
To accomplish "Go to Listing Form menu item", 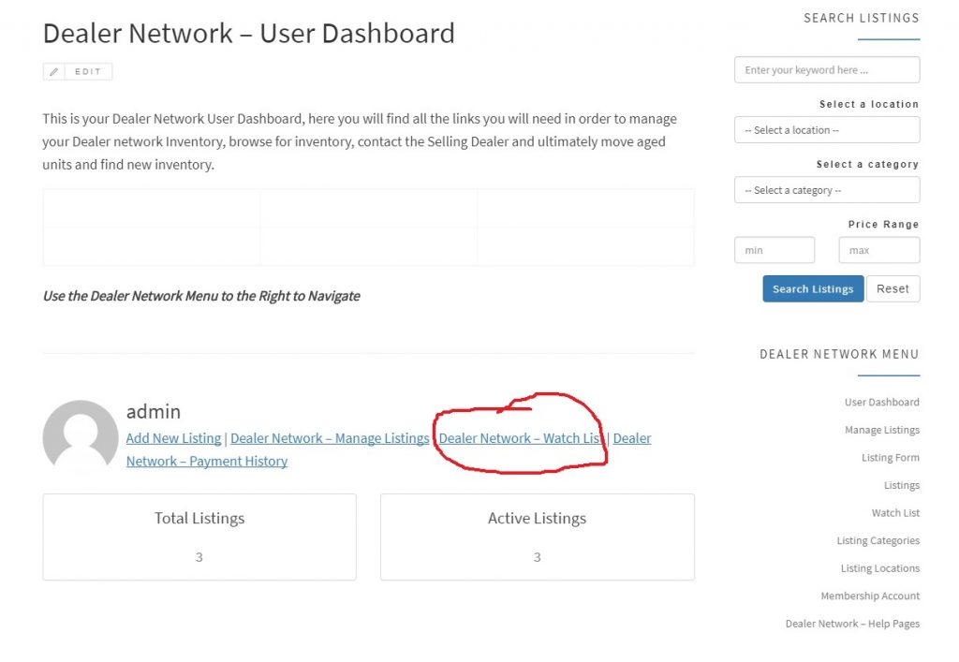I will point(890,458).
